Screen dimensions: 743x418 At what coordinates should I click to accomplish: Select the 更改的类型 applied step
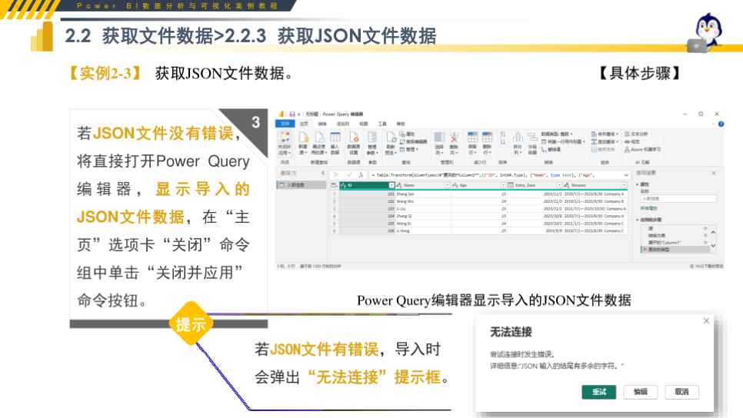point(675,250)
